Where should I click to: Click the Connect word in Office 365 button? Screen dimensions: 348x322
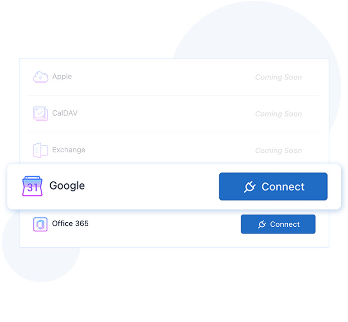pyautogui.click(x=285, y=224)
